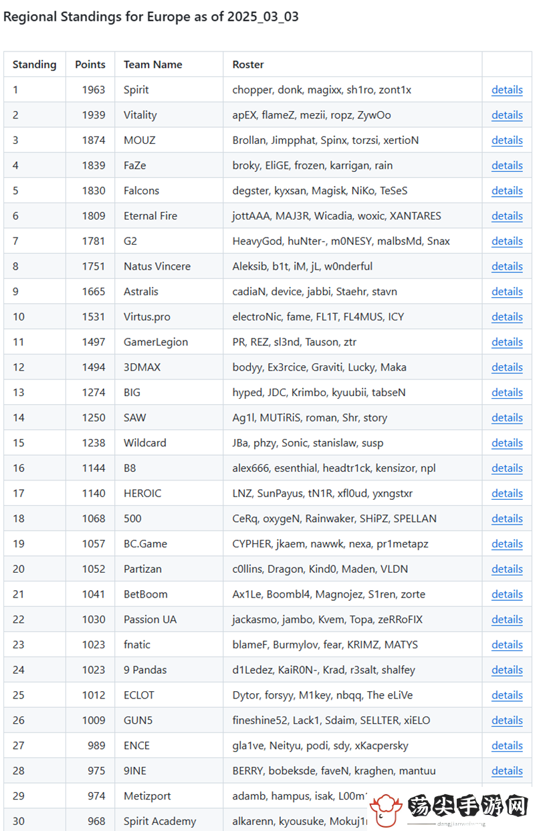This screenshot has height=831, width=535.
Task: Open details link for Falcons
Action: (507, 191)
